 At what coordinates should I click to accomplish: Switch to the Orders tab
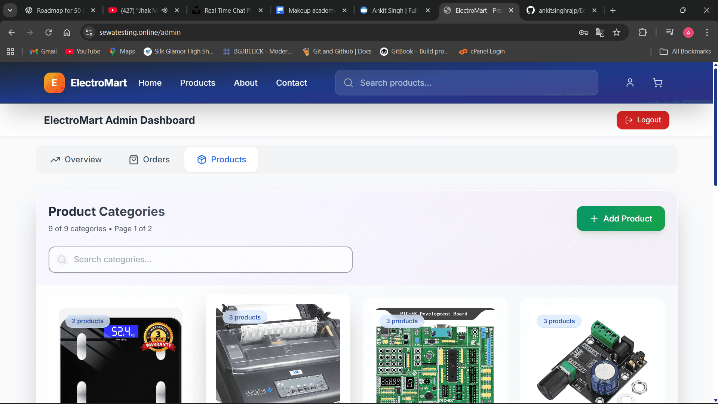[x=149, y=160]
